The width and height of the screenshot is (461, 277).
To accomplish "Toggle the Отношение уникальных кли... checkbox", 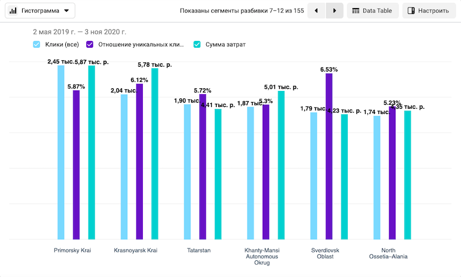I will [x=90, y=45].
